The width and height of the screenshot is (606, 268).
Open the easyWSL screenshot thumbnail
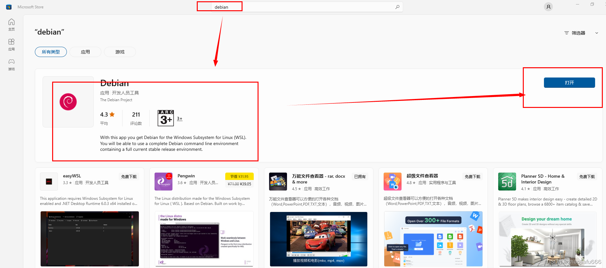[90, 239]
